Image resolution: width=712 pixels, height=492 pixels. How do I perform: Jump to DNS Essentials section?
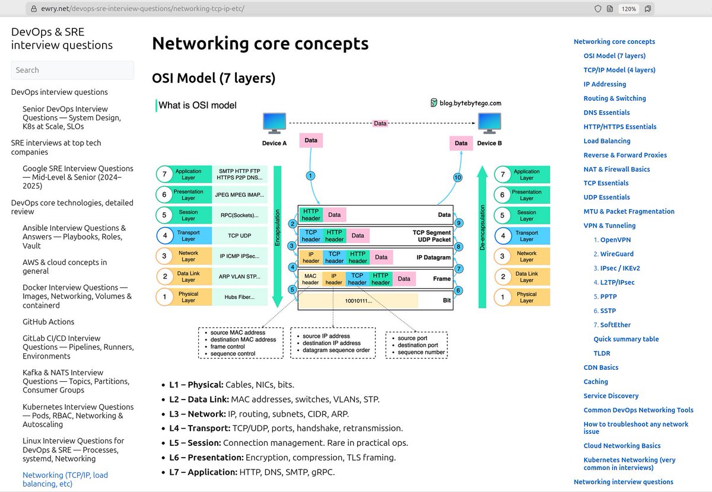click(x=606, y=113)
